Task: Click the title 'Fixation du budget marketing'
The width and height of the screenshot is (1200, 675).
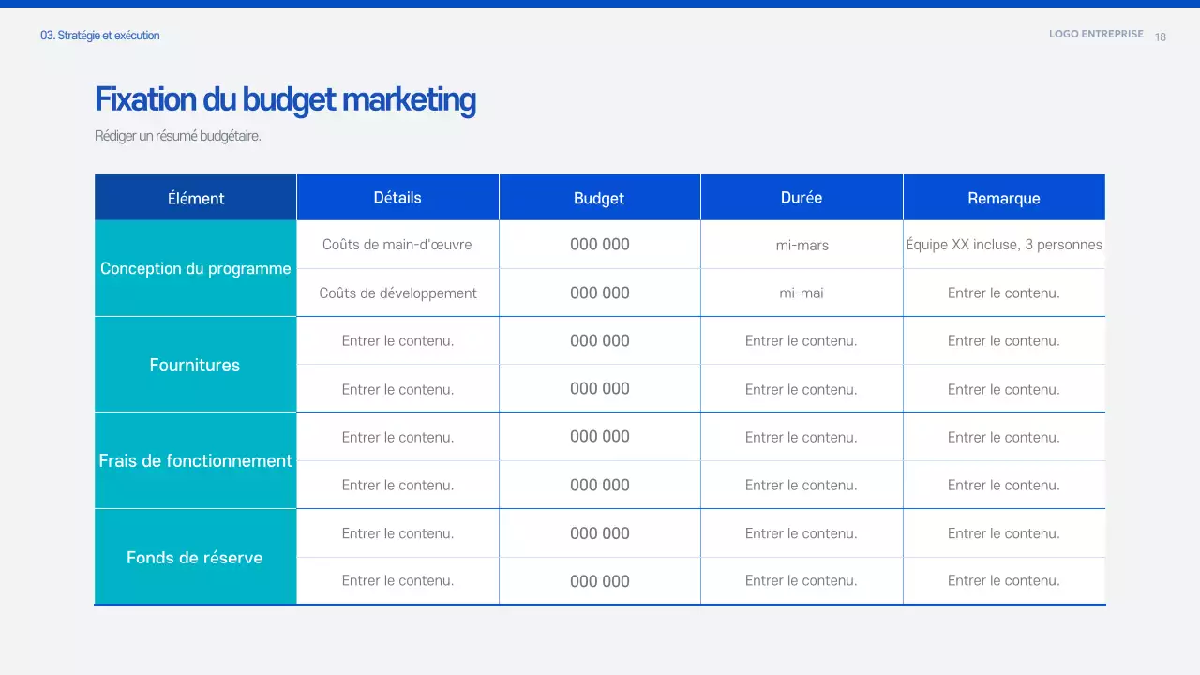Action: pyautogui.click(x=285, y=98)
